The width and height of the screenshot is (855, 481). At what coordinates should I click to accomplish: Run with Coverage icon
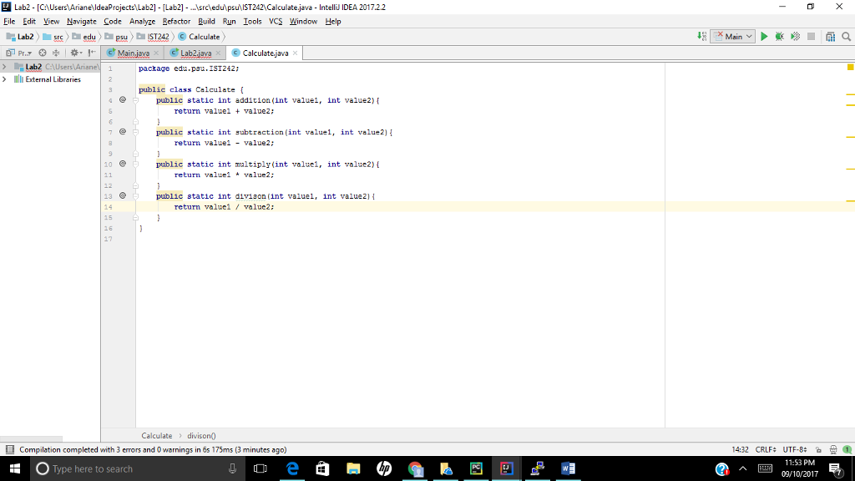tap(795, 37)
